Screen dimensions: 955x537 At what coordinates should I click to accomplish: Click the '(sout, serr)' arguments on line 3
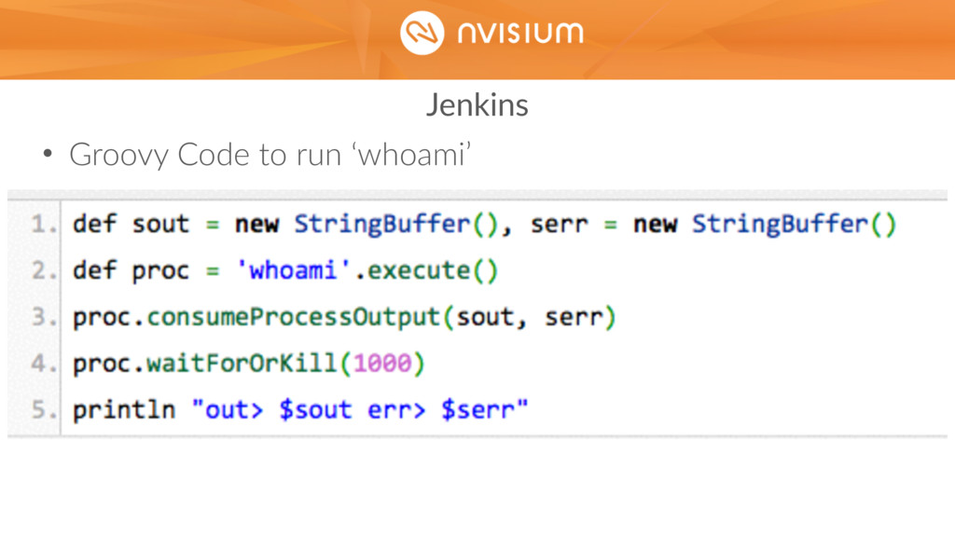[530, 318]
